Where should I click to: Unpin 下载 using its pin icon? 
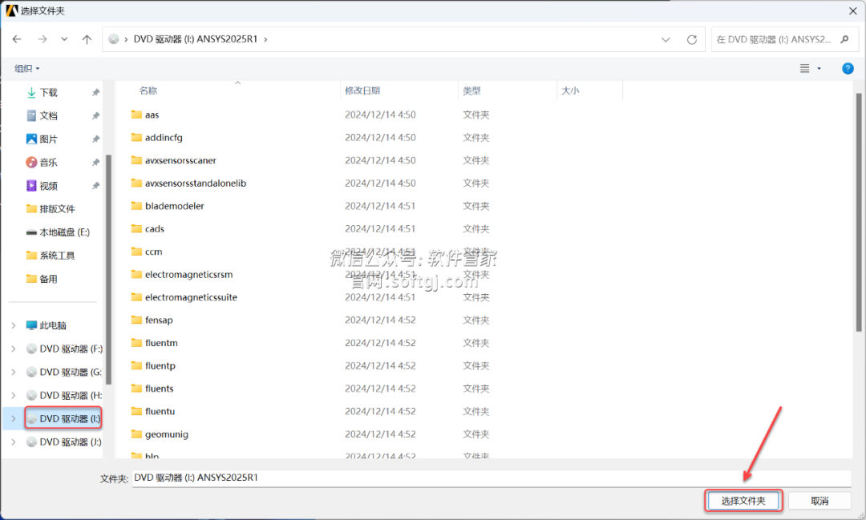[x=95, y=92]
